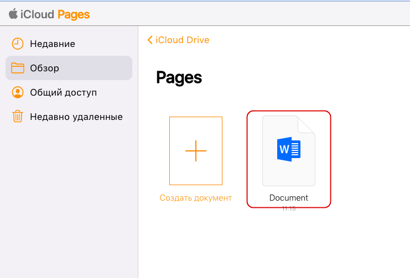Click the Apple logo in header

coord(13,14)
